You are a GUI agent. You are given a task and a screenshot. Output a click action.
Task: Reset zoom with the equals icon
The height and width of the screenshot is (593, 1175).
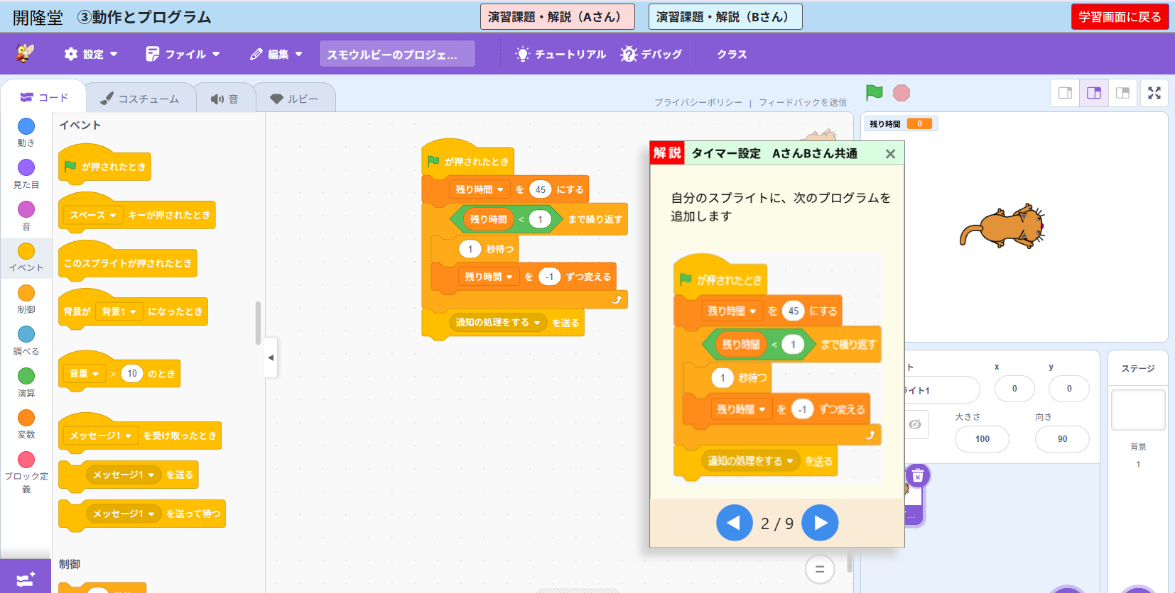click(820, 569)
